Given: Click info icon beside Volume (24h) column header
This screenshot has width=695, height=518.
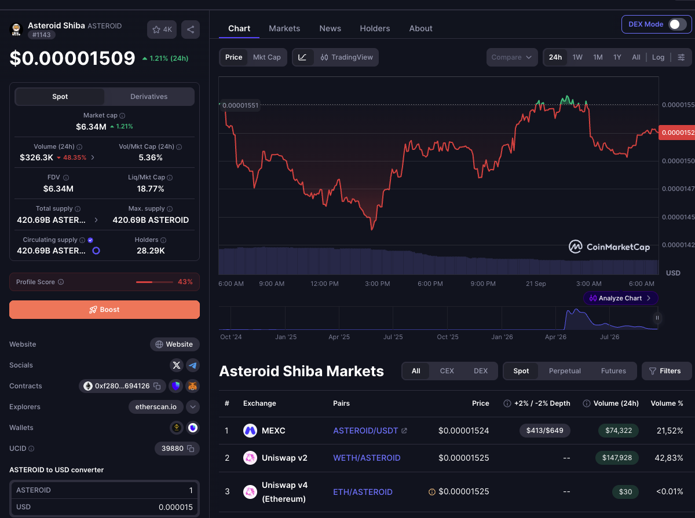Looking at the screenshot, I should click(x=586, y=403).
